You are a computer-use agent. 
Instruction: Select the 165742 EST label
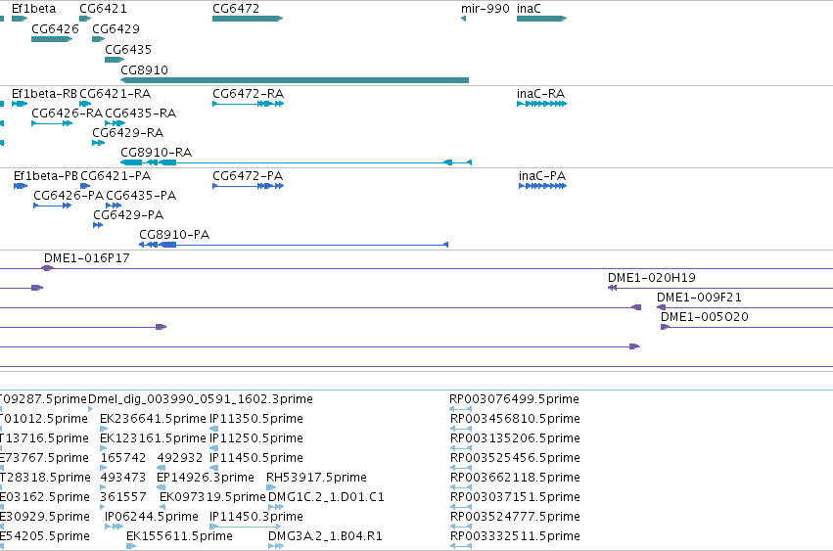123,458
